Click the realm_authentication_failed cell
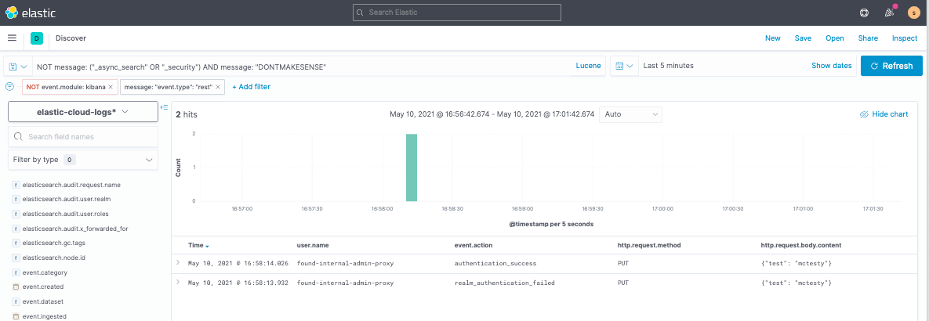The image size is (929, 321). coord(504,283)
